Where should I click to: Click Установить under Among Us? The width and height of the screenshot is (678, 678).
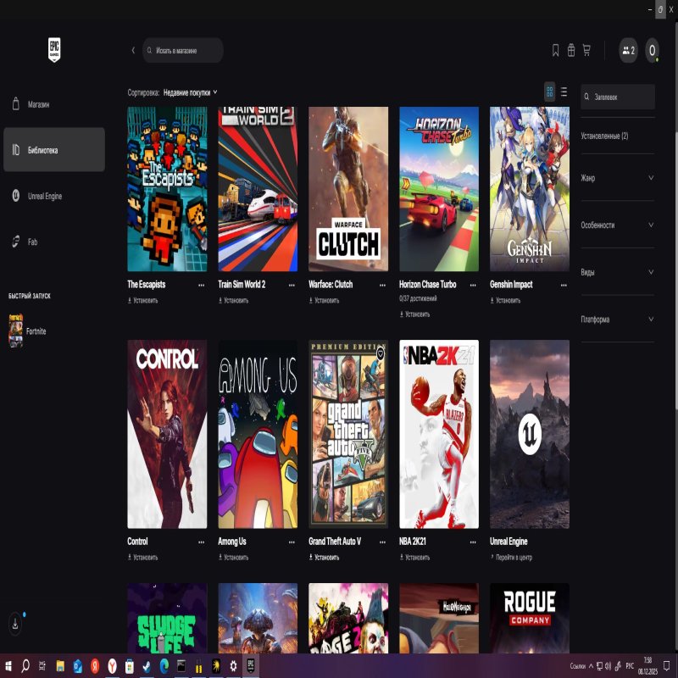tap(235, 558)
